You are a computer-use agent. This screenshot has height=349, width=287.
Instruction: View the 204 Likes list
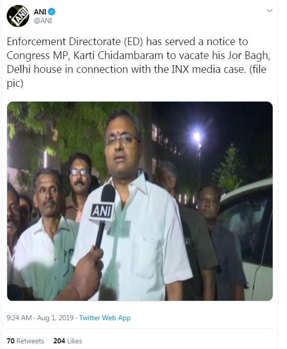[68, 341]
